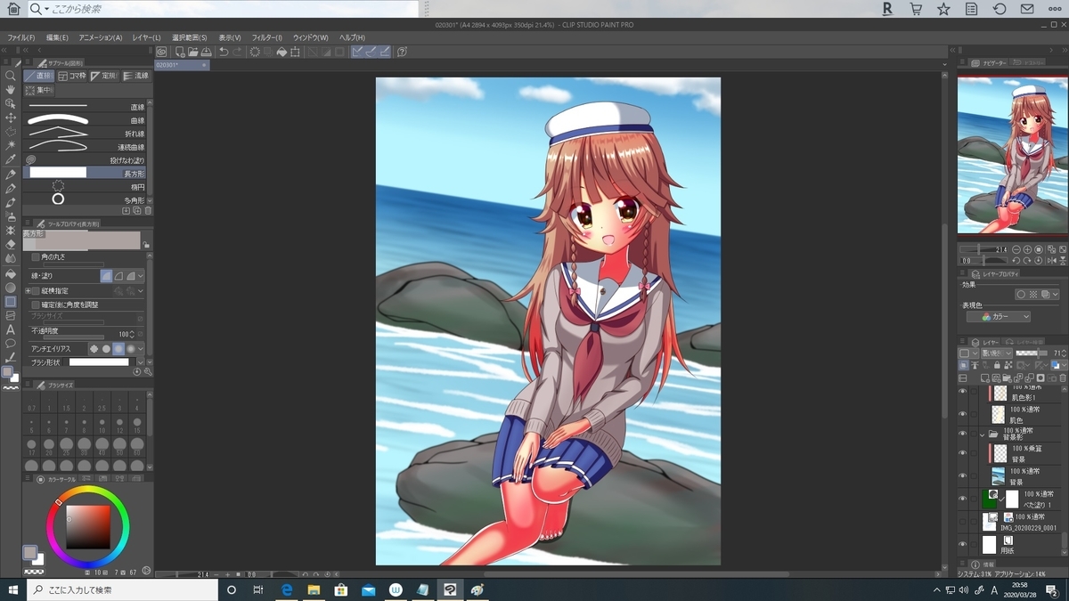Select the Eyedropper tool
The width and height of the screenshot is (1069, 601).
click(11, 159)
